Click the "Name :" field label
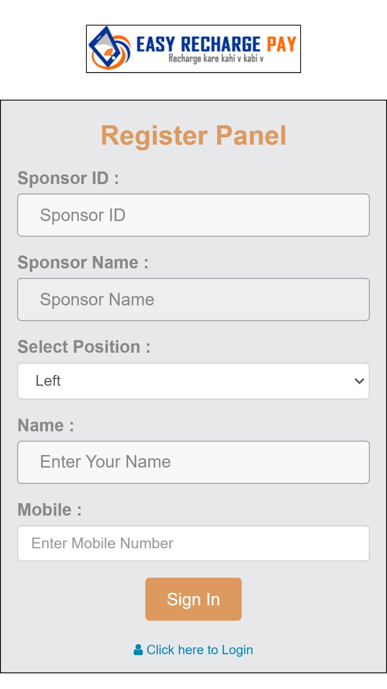 (x=46, y=426)
